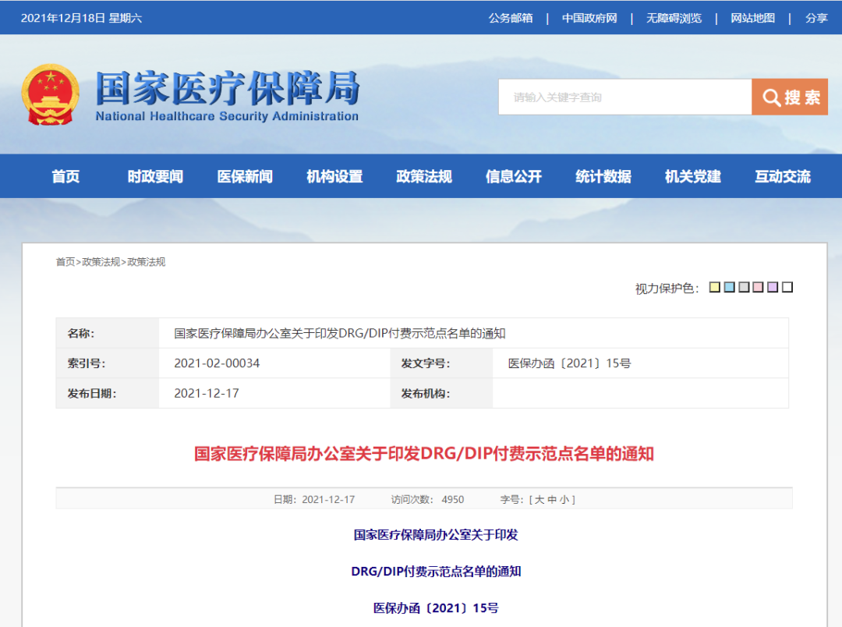The image size is (842, 627).
Task: Select the blue eye-protection color swatch
Action: 729,288
